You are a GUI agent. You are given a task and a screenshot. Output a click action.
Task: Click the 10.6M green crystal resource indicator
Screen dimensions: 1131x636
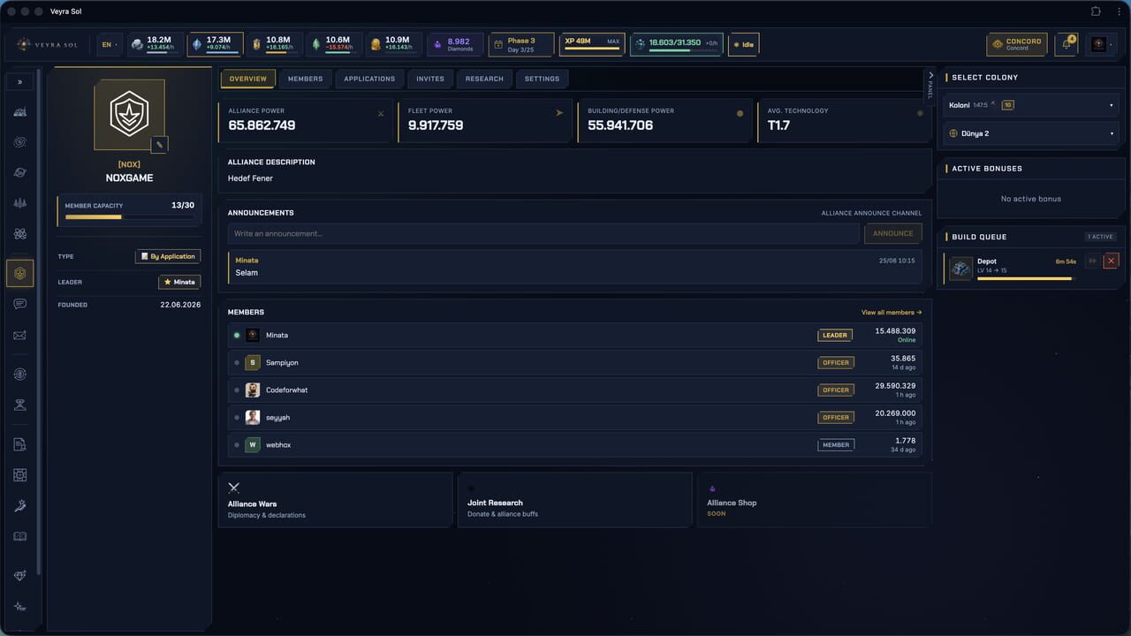pos(335,44)
